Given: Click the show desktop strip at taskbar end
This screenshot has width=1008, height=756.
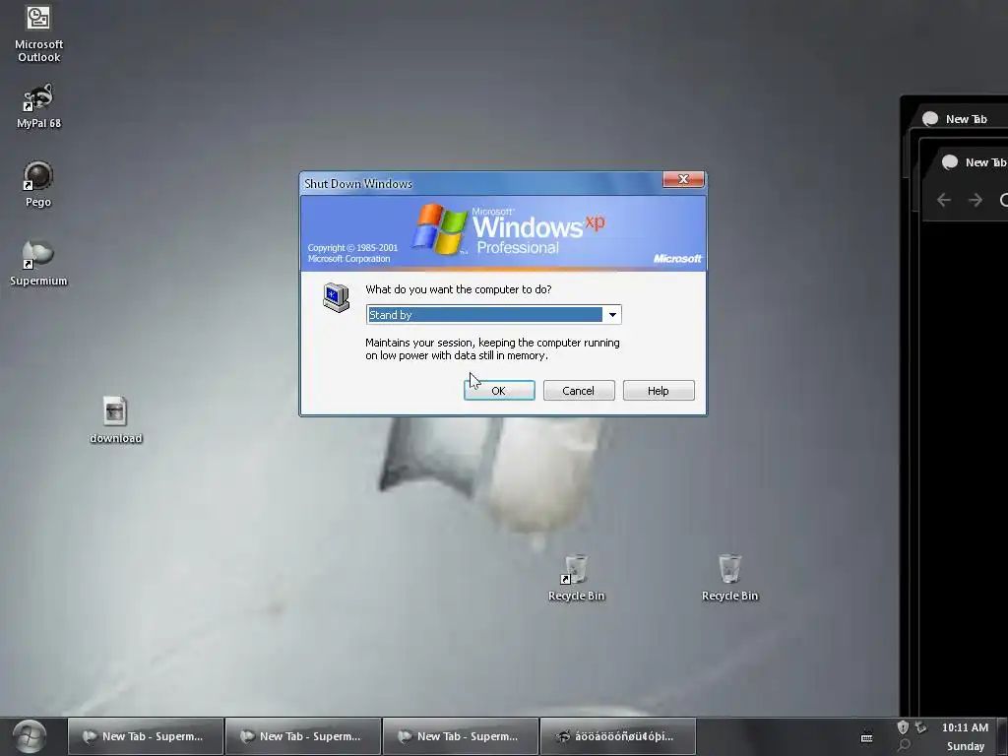Looking at the screenshot, I should point(1002,736).
